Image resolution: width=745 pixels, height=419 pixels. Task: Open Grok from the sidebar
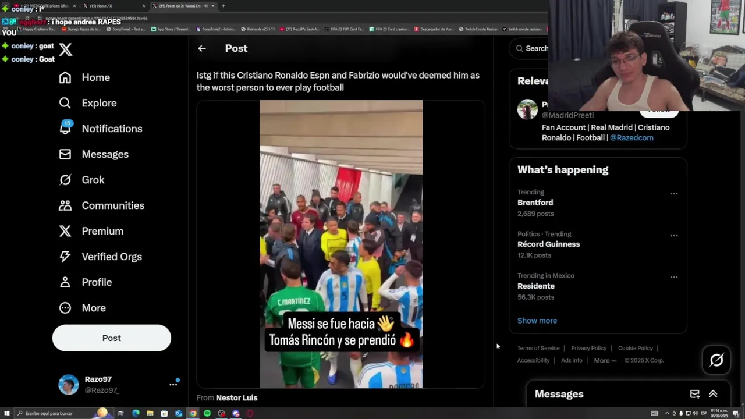click(81, 180)
